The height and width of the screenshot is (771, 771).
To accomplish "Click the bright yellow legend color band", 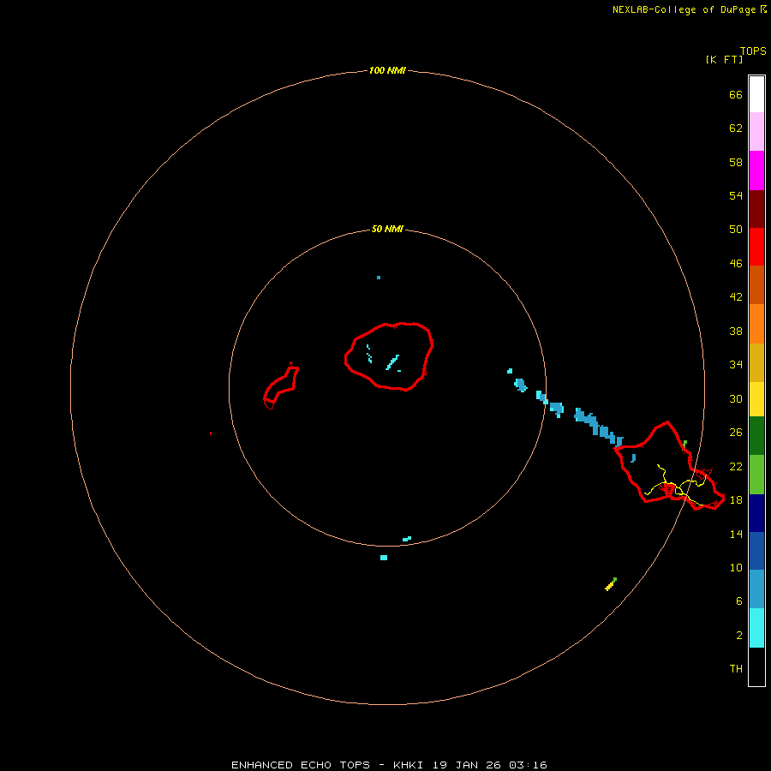I will click(x=756, y=399).
